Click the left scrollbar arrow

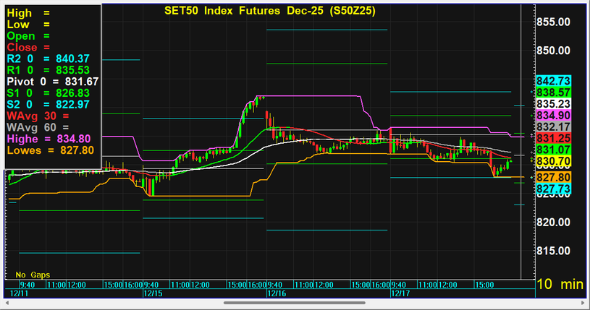[x=7, y=303]
